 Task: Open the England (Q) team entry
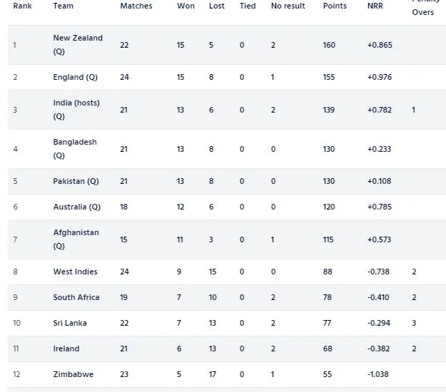coord(76,77)
